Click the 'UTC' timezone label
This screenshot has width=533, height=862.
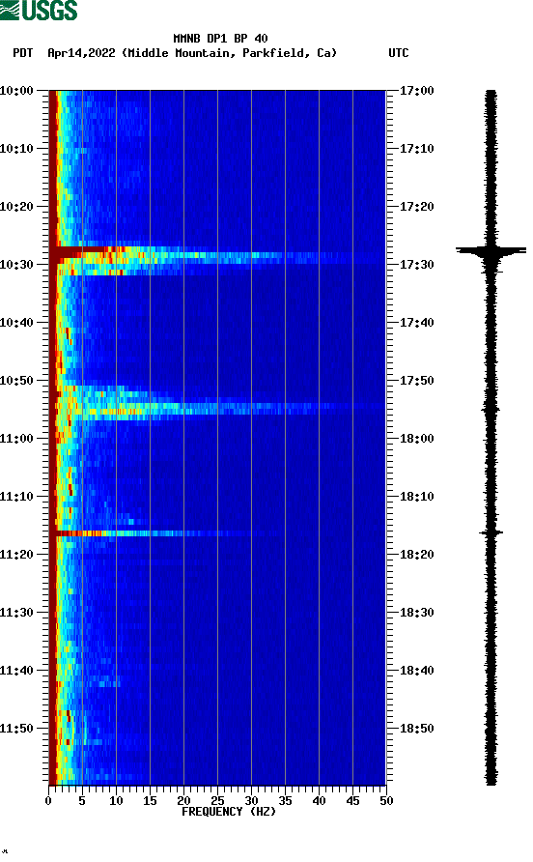point(399,53)
